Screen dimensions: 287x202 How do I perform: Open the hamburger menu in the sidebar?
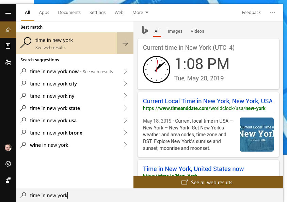click(8, 13)
